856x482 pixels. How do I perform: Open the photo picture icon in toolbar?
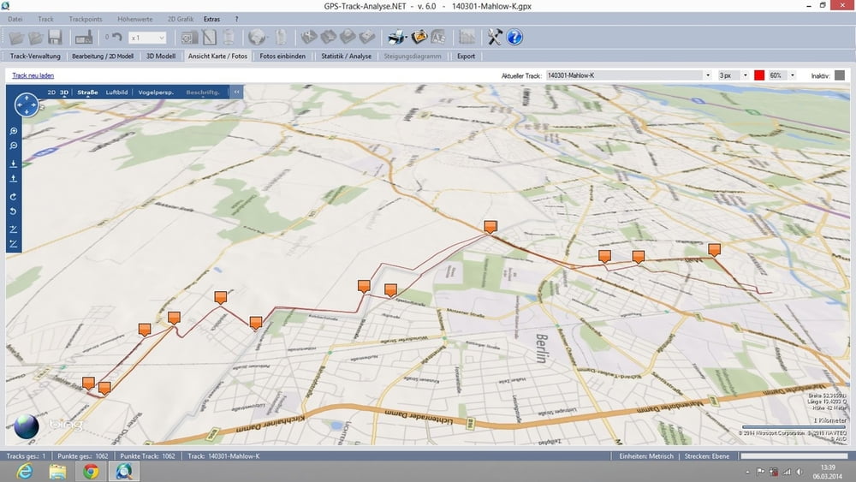coord(419,37)
